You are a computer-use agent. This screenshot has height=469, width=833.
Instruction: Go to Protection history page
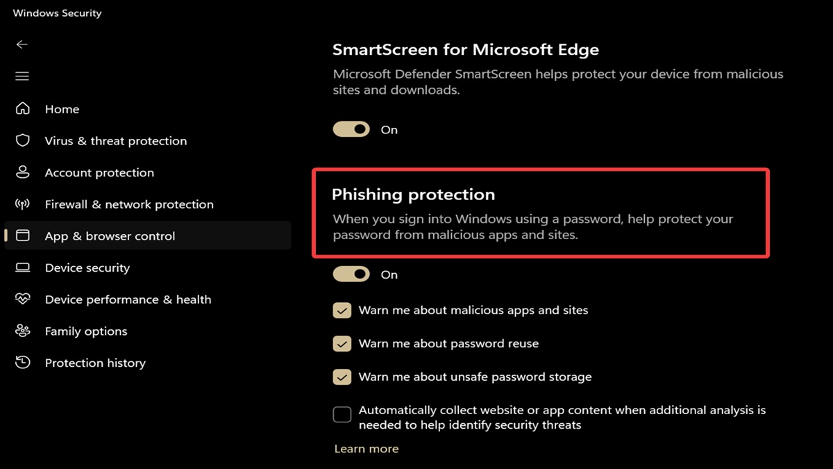tap(95, 363)
